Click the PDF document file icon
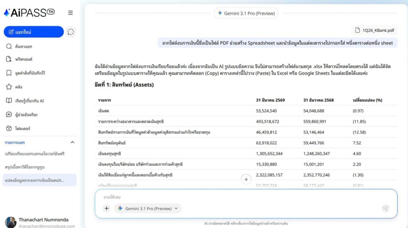Screen dimensions: 408x228 coord(357,30)
